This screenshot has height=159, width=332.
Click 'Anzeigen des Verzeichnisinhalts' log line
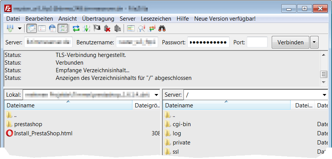coord(124,78)
